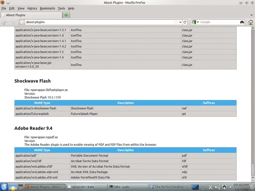255x191 pixels.
Task: Click the application/x-shockwave-flash MIME cell
Action: [x=42, y=108]
